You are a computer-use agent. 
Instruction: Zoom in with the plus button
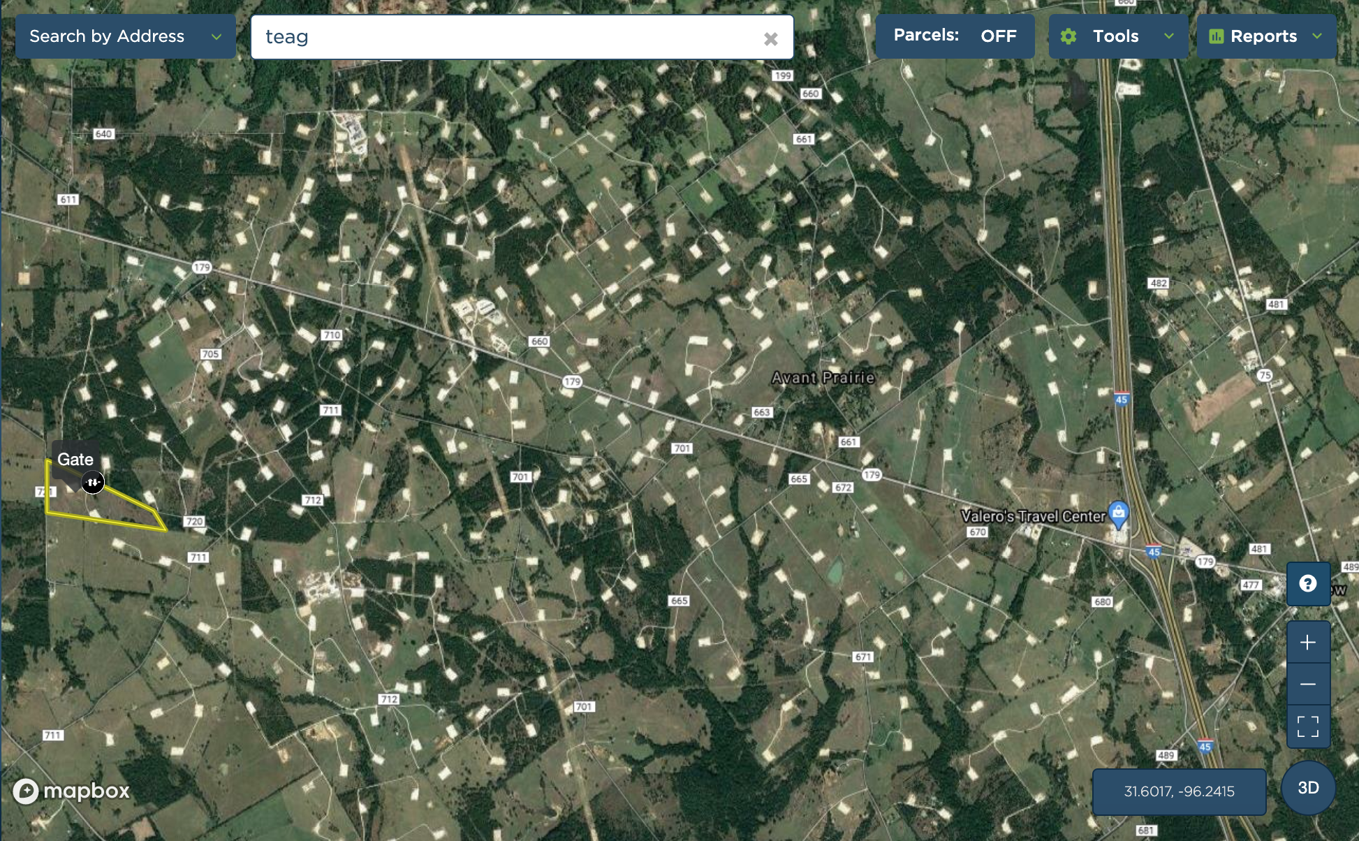[1307, 642]
